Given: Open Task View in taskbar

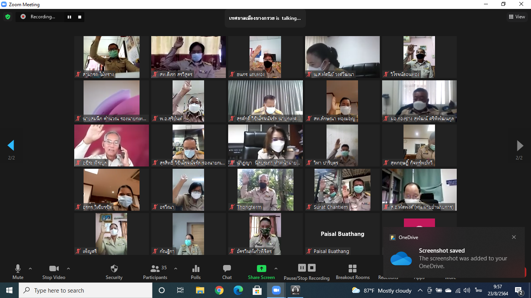Looking at the screenshot, I should pyautogui.click(x=180, y=290).
